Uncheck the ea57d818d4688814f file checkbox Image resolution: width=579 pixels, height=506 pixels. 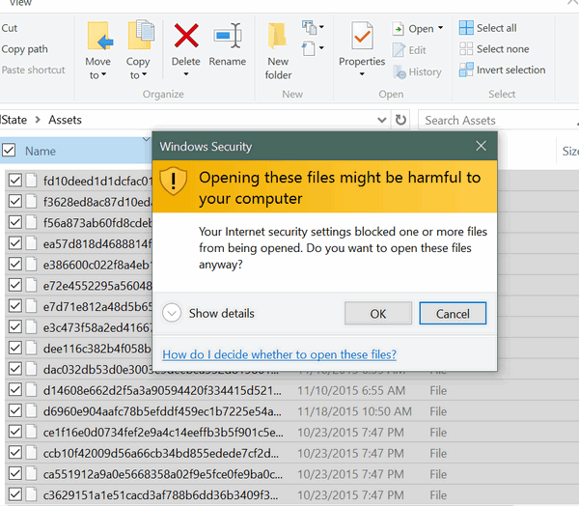point(15,243)
